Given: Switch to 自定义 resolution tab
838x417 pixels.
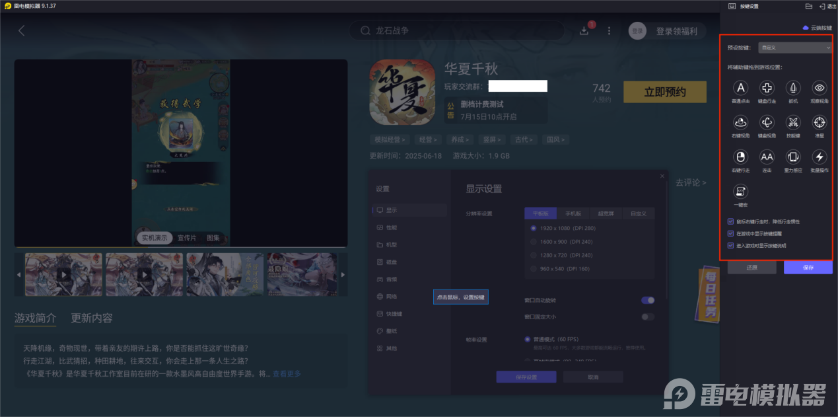Looking at the screenshot, I should pos(638,213).
